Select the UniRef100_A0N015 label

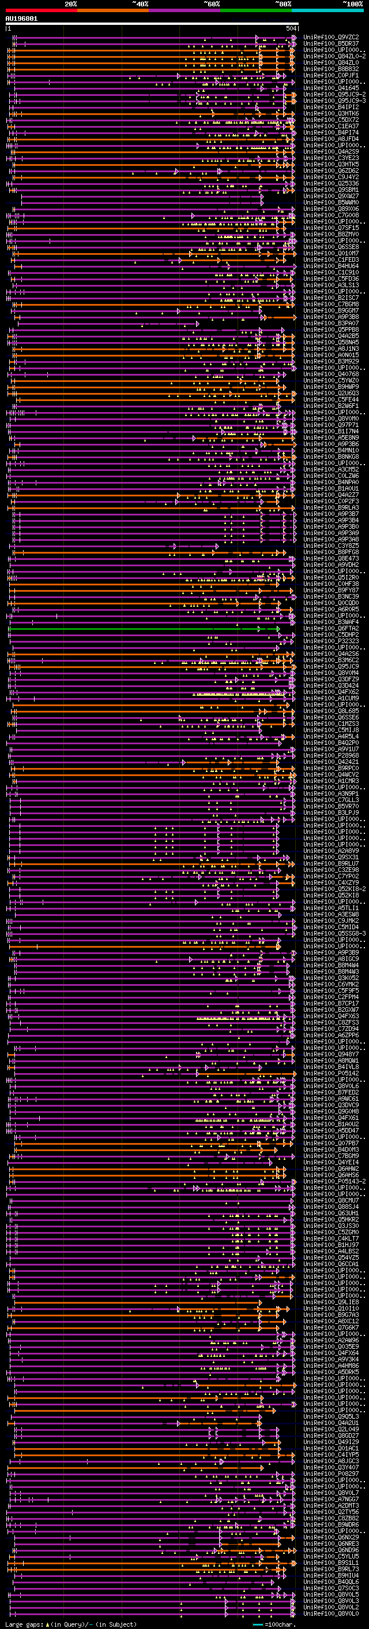[331, 355]
